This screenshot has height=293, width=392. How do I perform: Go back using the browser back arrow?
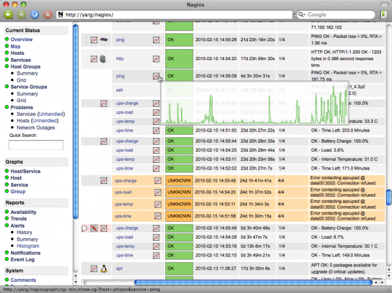[8, 14]
